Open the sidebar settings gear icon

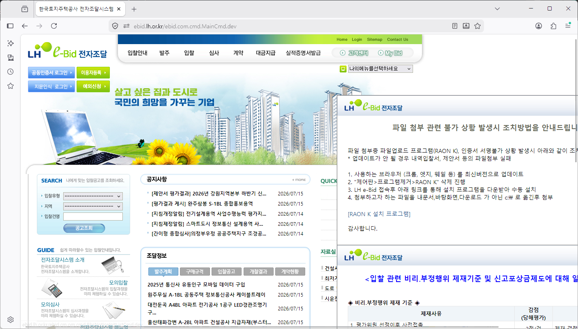pyautogui.click(x=11, y=320)
